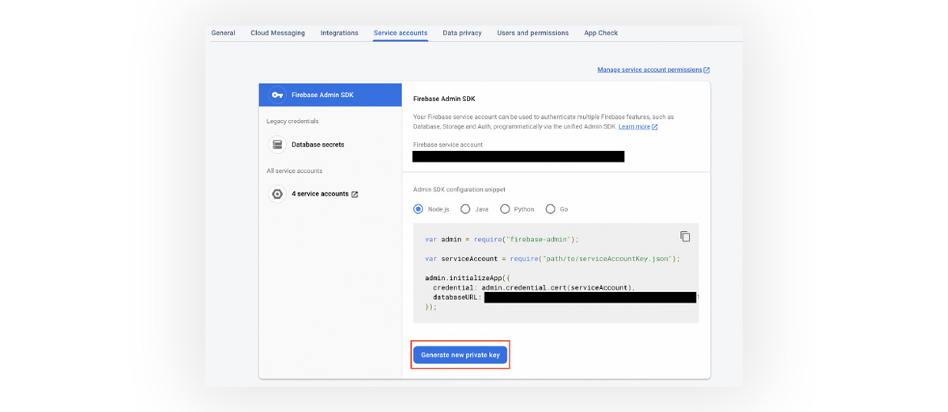Click external-link icon beside Manage service account permissions
This screenshot has width=948, height=412.
click(x=706, y=69)
